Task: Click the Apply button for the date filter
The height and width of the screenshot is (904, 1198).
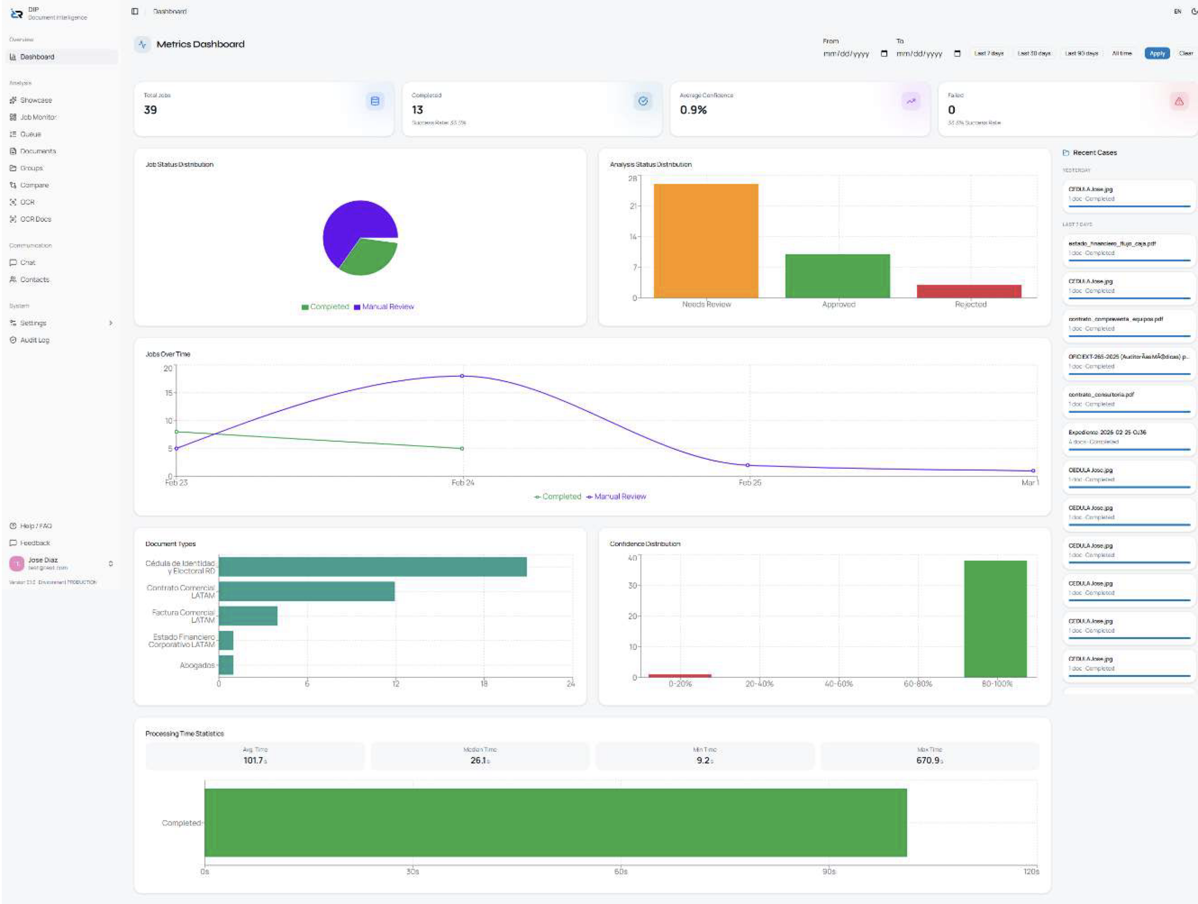Action: point(1156,54)
